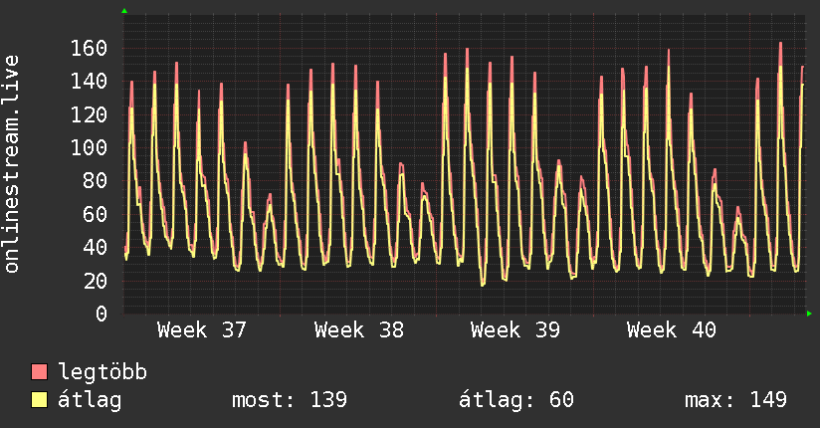Click the 160 y-axis tick label

click(x=89, y=48)
